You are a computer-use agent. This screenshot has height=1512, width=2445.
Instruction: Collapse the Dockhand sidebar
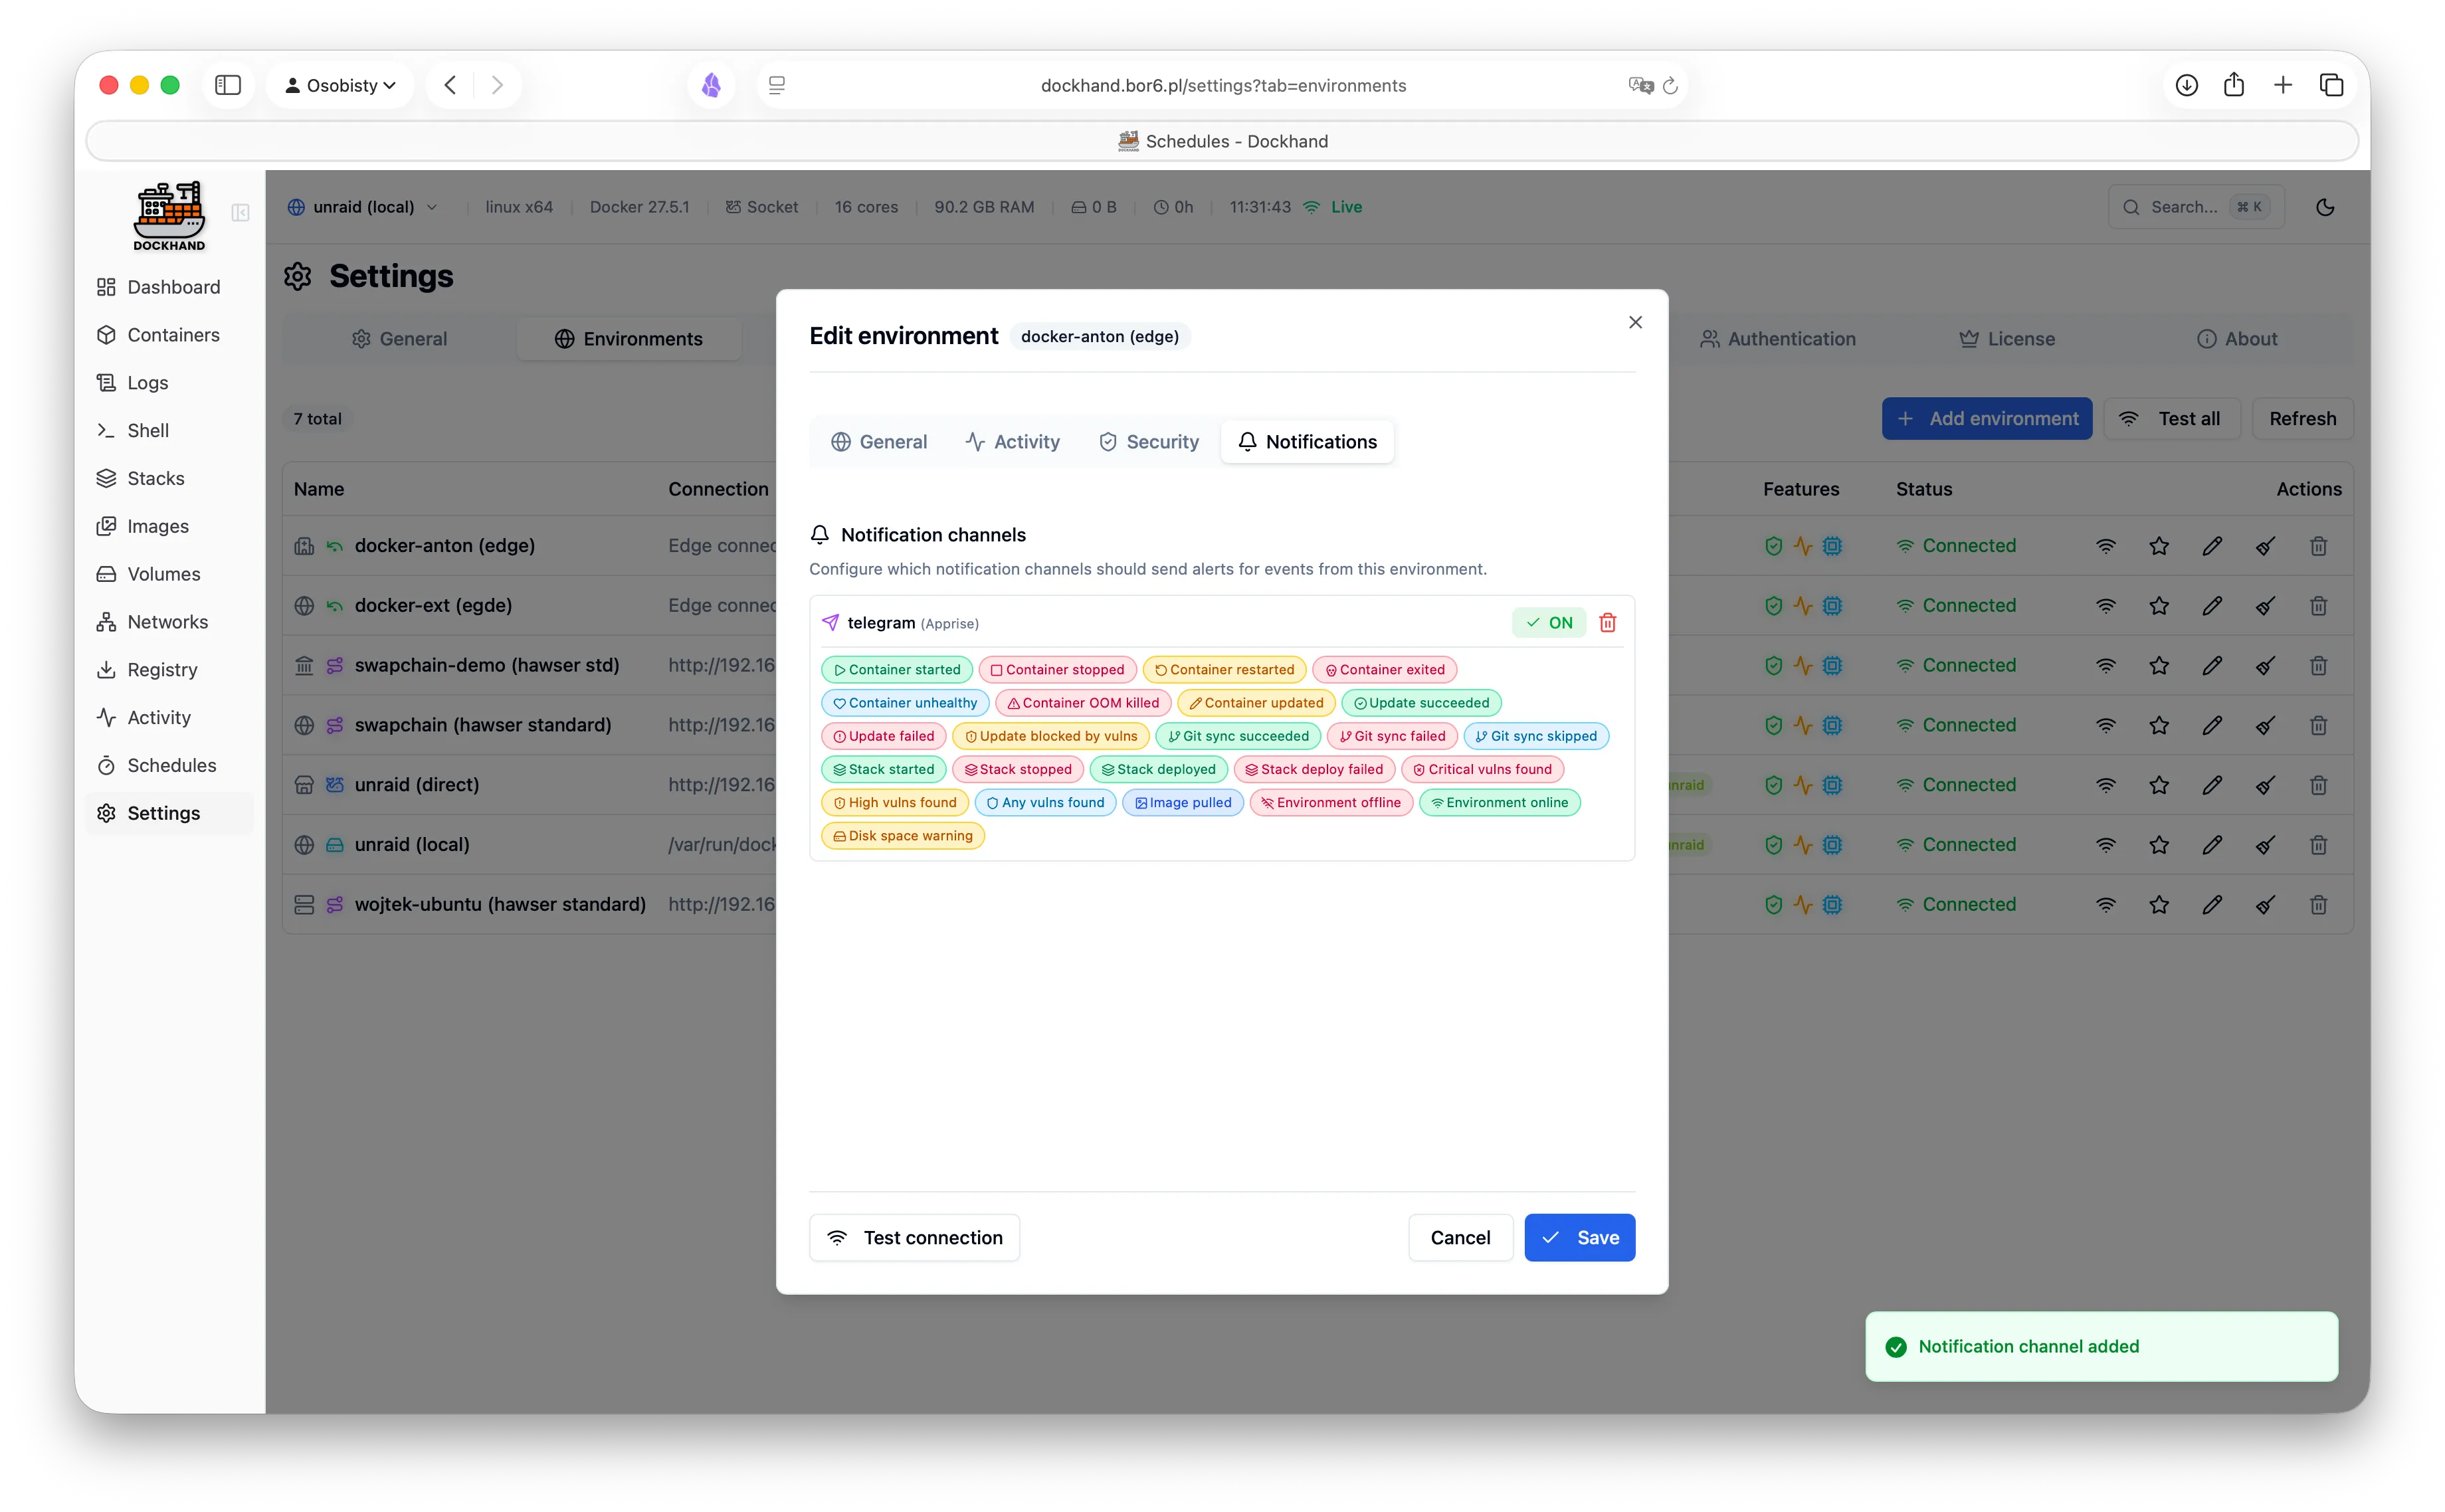point(240,213)
